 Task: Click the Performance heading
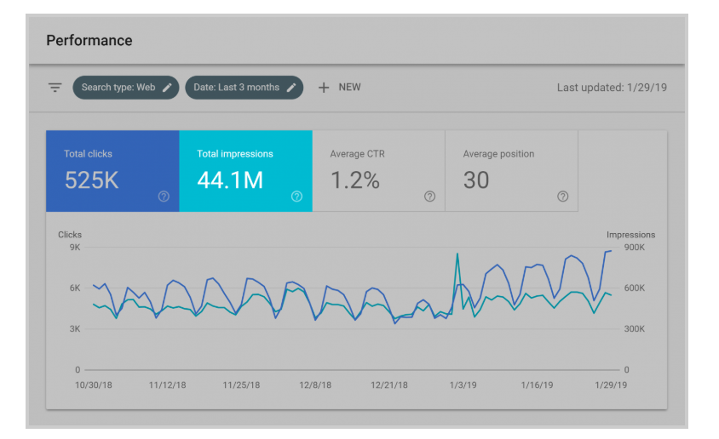tap(89, 40)
